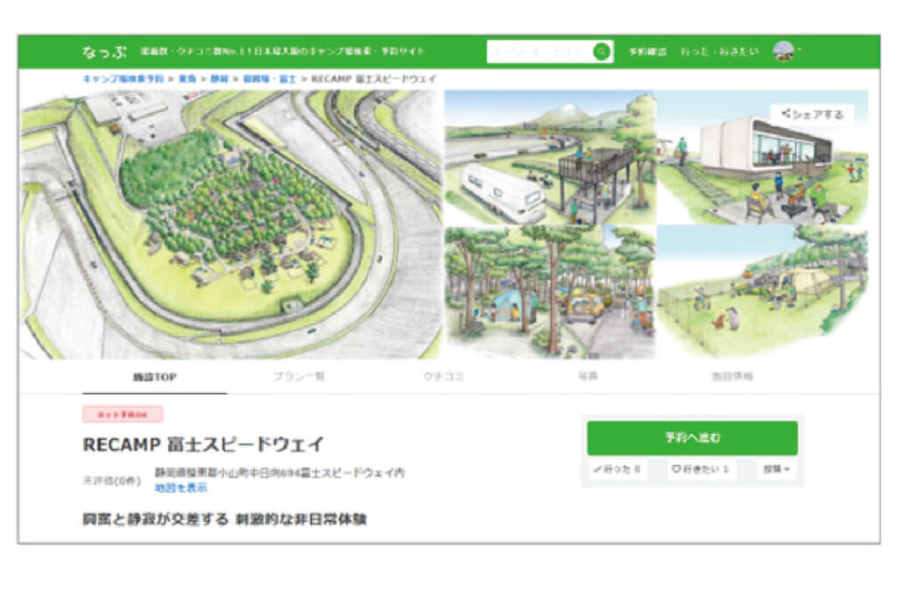The image size is (897, 598).
Task: Click the pink ネット予約OK badge
Action: [123, 414]
